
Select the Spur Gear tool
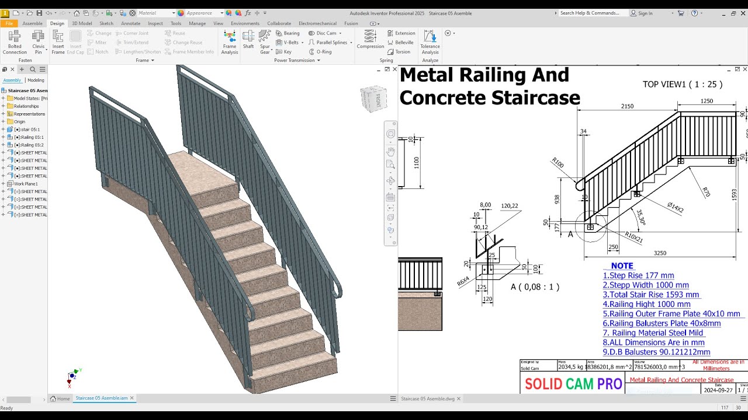click(x=265, y=42)
